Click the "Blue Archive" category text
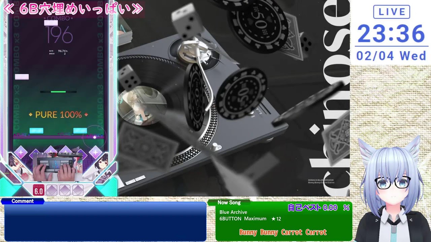The image size is (431, 242). [233, 212]
